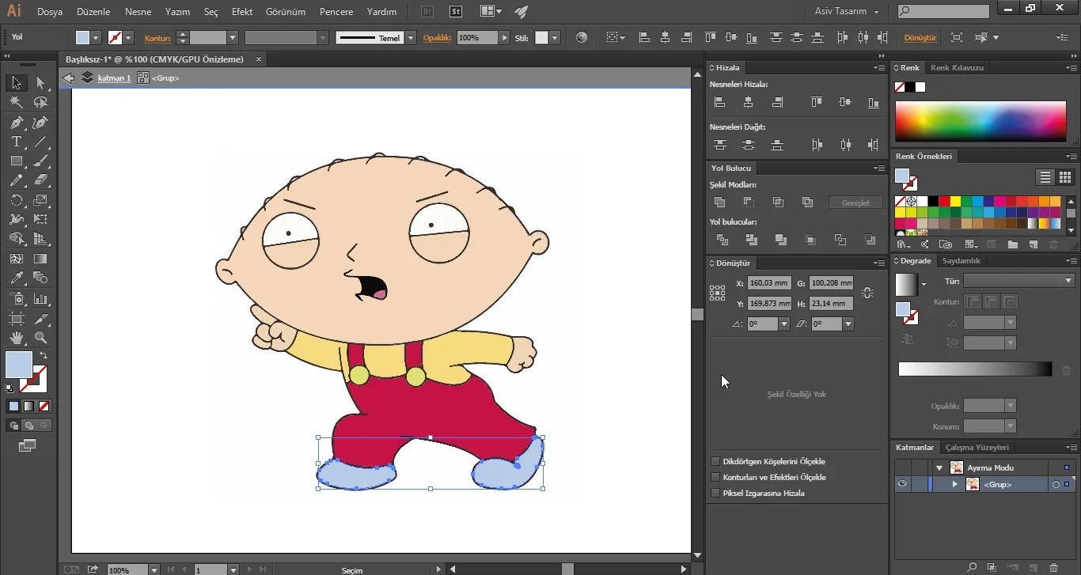Click the search field at top right

943,11
